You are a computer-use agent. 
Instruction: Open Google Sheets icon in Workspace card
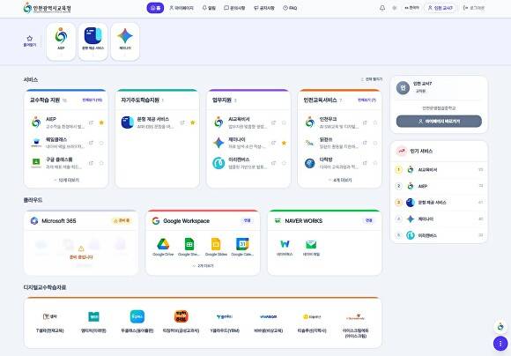pos(189,247)
